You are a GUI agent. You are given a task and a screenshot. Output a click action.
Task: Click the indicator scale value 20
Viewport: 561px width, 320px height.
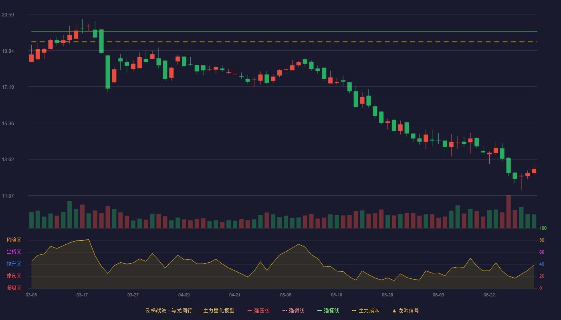click(x=542, y=276)
